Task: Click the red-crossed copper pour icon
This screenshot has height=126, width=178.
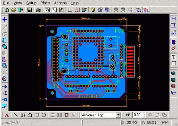Action: coord(174,86)
